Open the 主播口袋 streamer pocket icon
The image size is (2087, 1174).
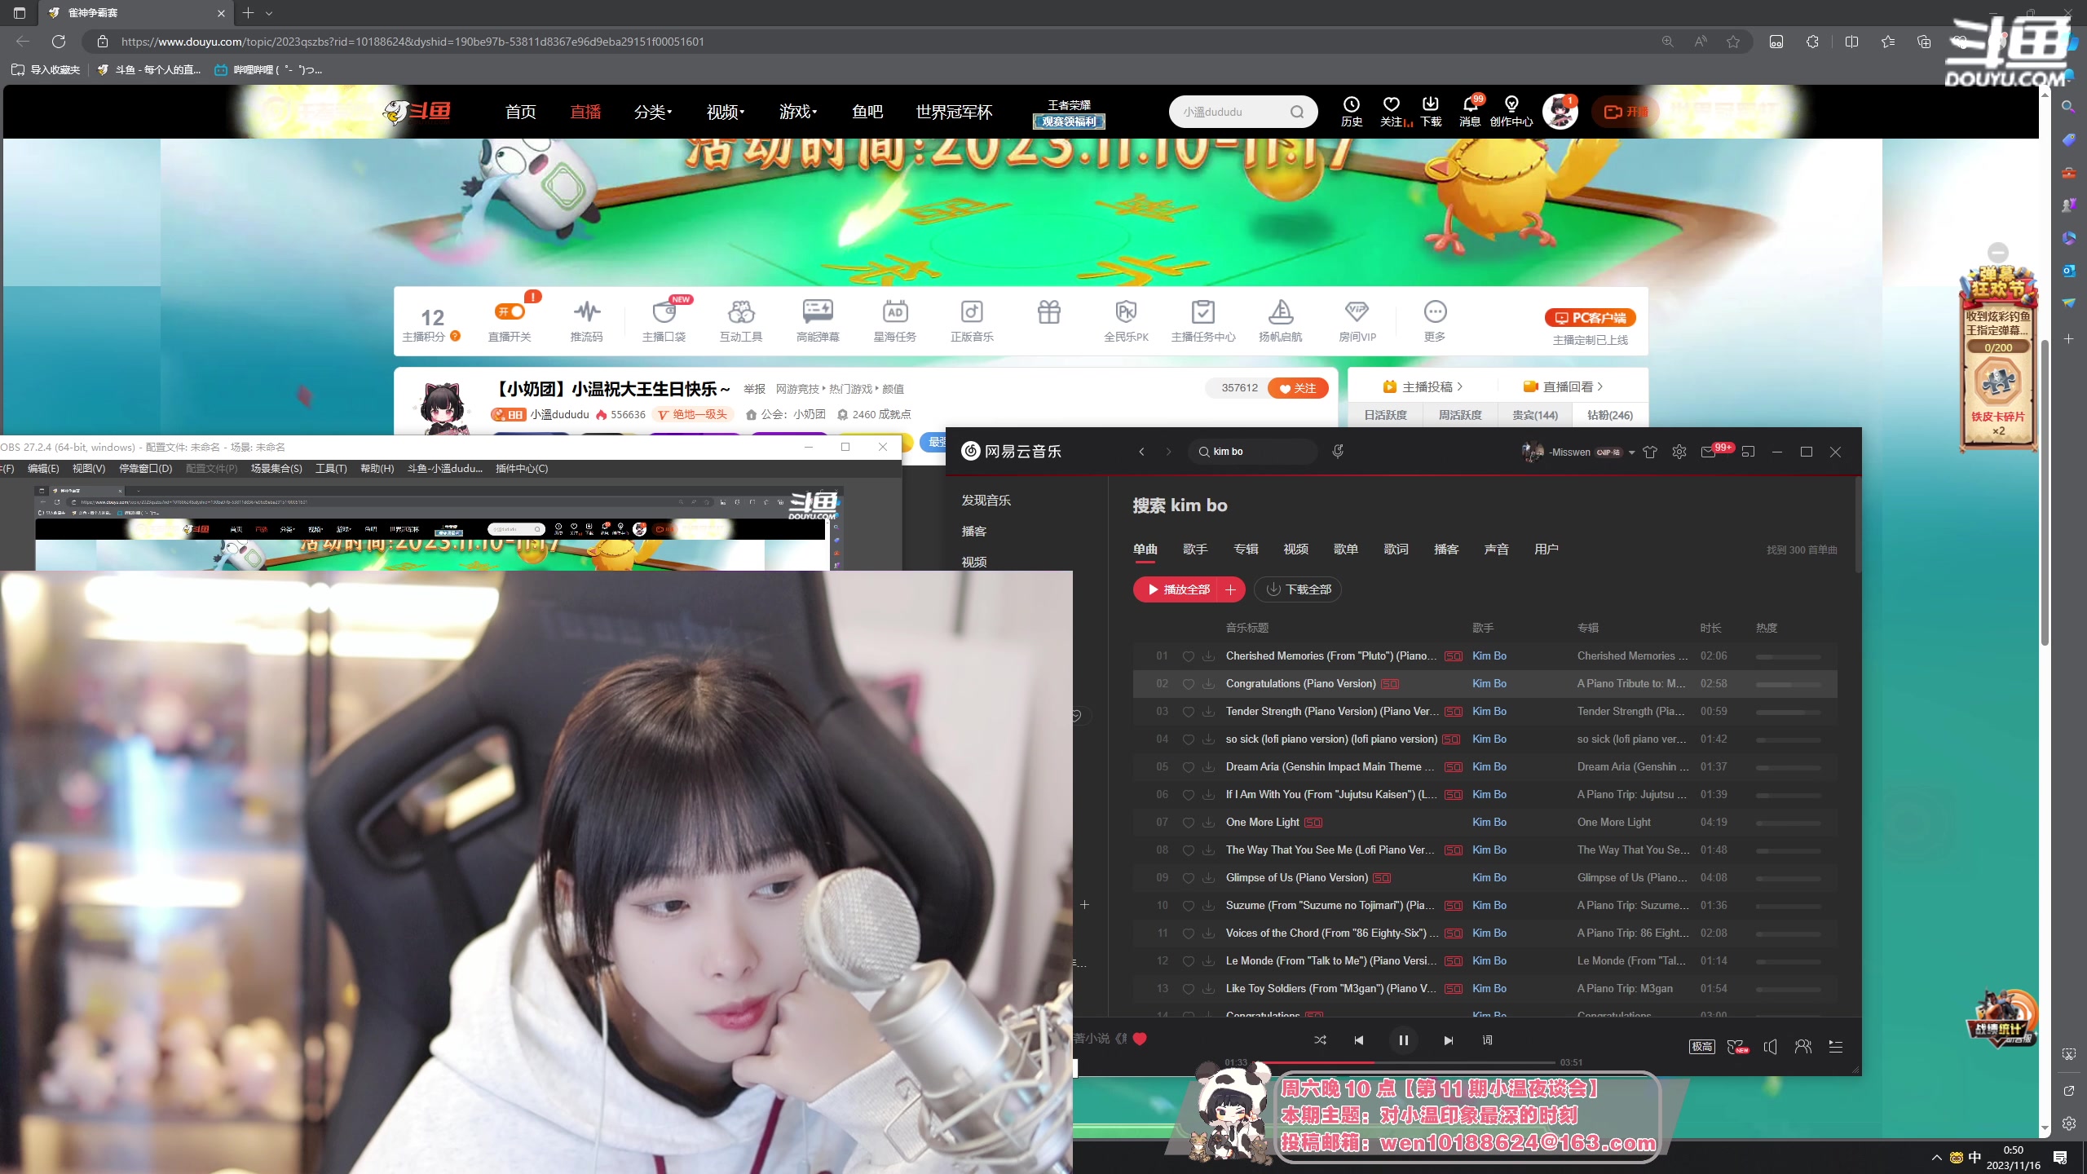pos(664,320)
